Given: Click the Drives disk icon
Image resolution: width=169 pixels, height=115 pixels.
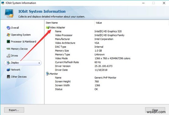Looking at the screenshot, I should tap(9, 56).
